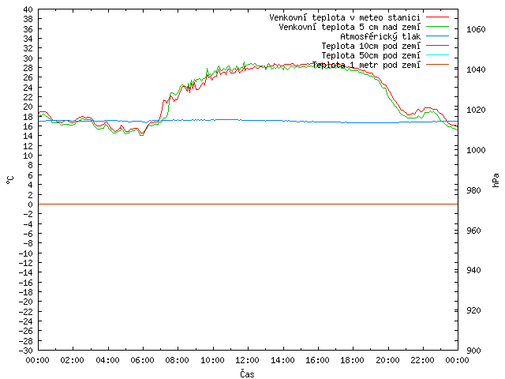Select the '20:00' time axis label
The image size is (505, 379).
387,360
